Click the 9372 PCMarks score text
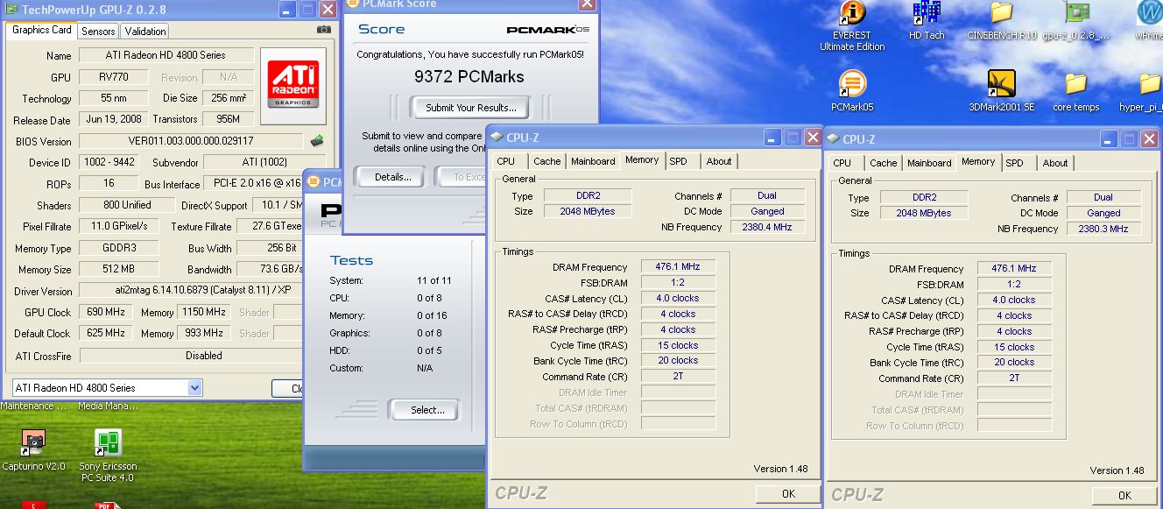1163x509 pixels. click(469, 76)
